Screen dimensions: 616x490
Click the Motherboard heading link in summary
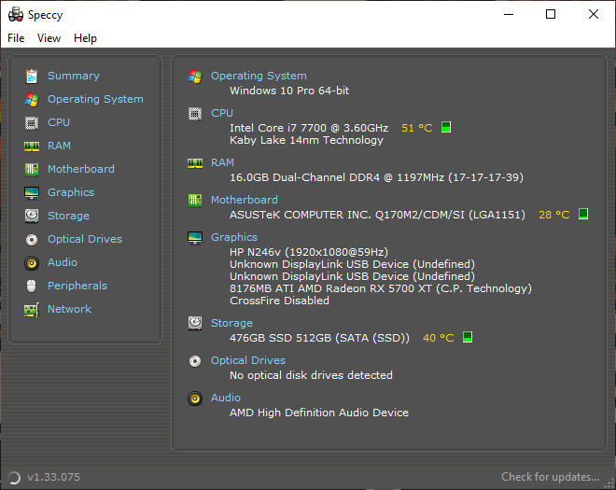point(245,200)
